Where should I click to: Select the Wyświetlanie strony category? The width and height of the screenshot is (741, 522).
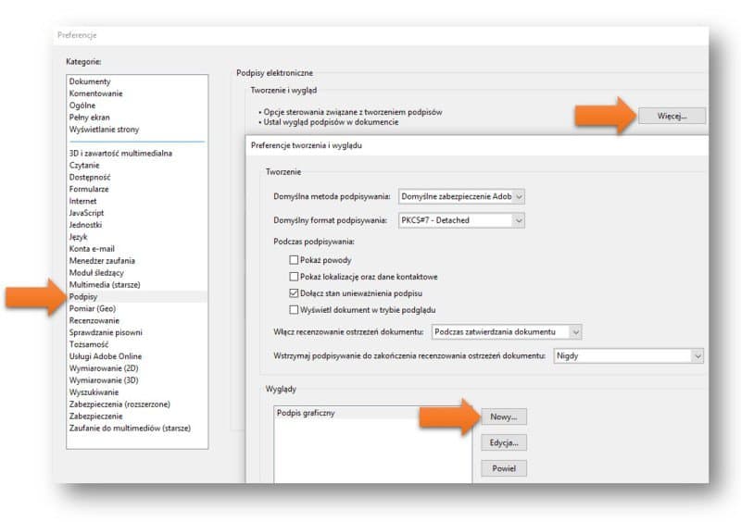(x=136, y=129)
